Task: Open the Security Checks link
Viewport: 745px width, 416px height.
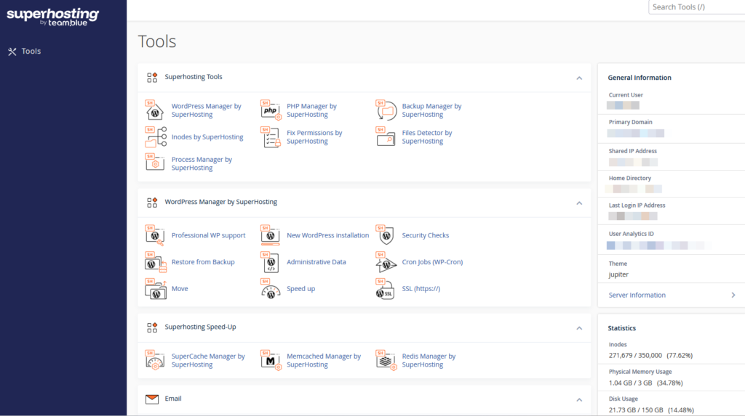Action: (425, 235)
